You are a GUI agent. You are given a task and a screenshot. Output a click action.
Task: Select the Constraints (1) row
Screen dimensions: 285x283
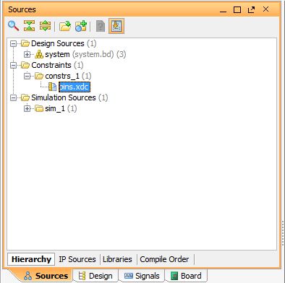[57, 65]
